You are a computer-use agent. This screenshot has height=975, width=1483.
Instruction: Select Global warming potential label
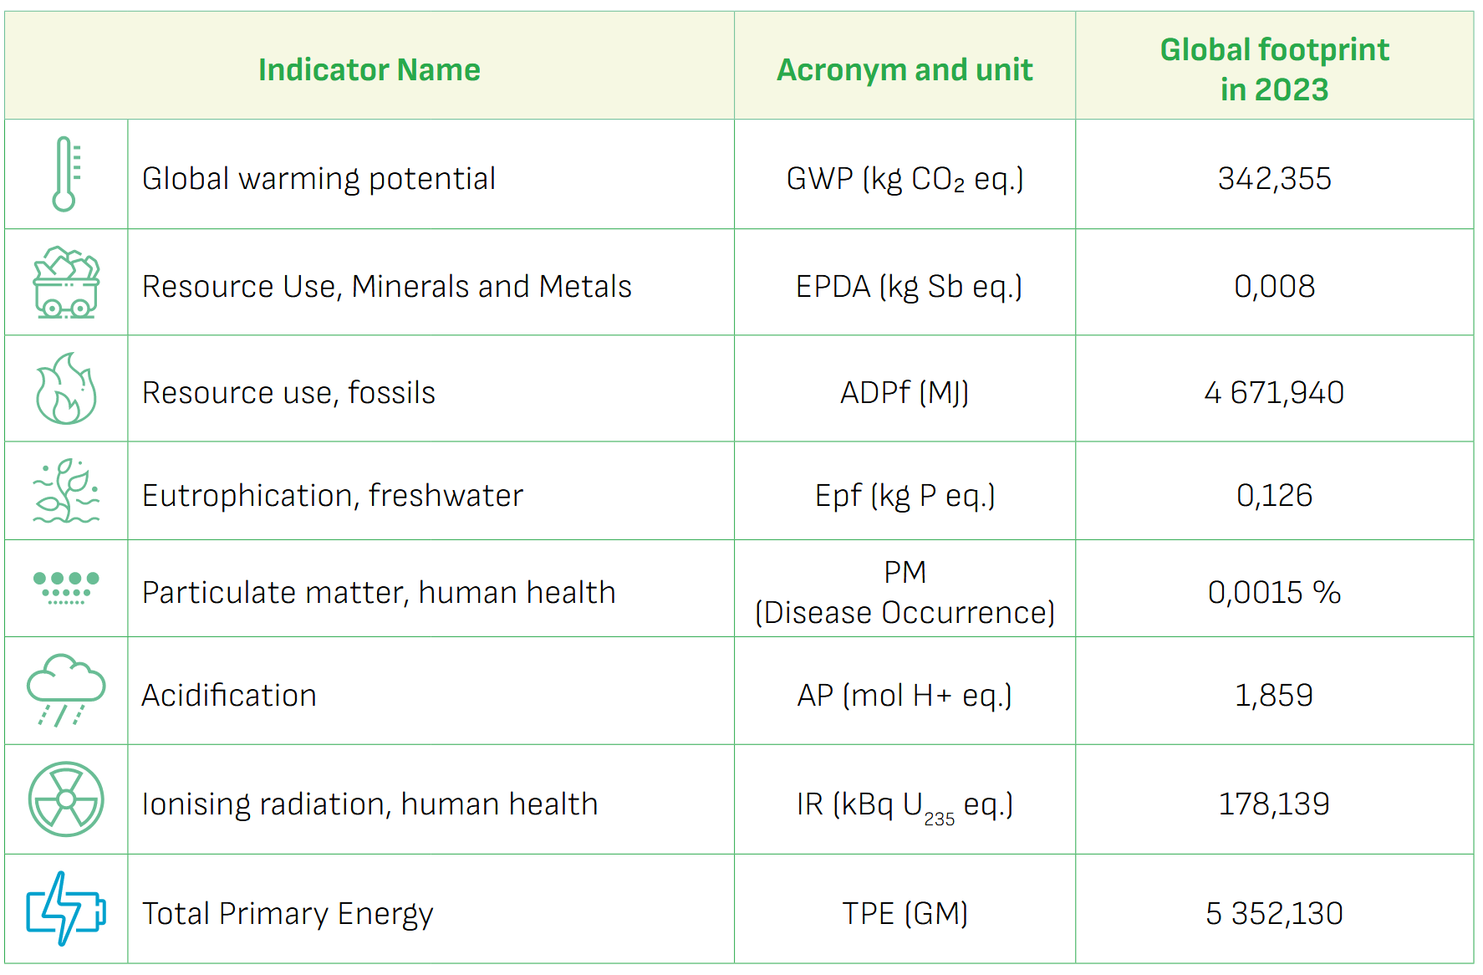pyautogui.click(x=319, y=179)
